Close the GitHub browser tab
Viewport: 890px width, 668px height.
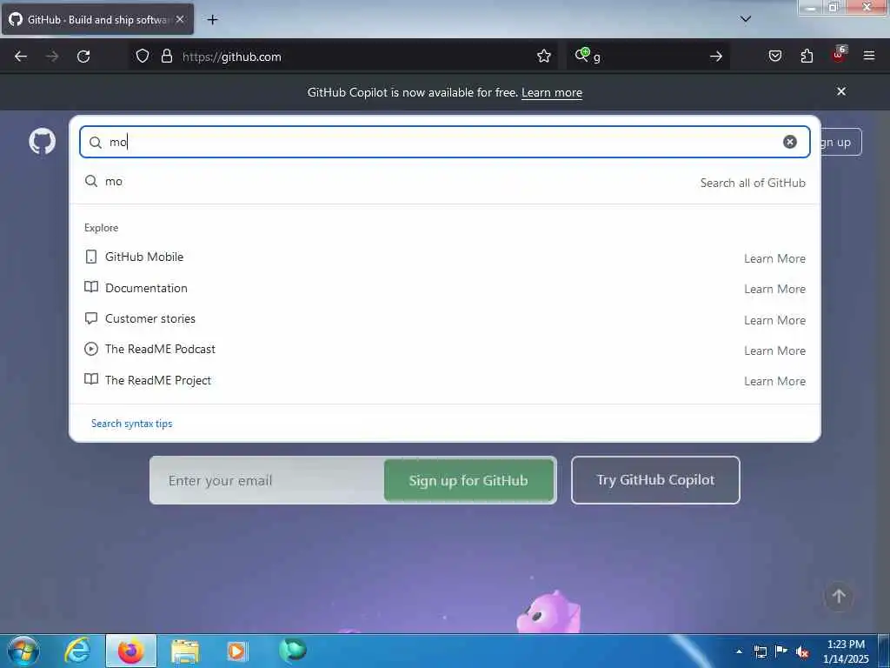(x=180, y=19)
